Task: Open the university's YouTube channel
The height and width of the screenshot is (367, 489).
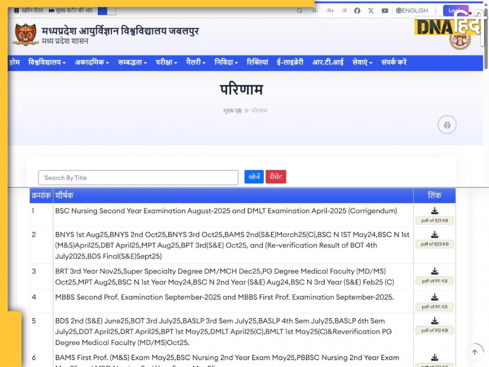Action: [x=384, y=10]
